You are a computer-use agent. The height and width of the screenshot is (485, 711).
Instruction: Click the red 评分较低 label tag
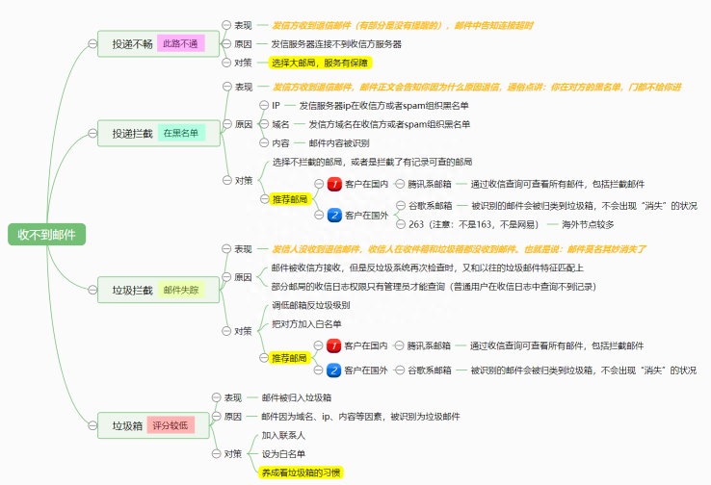point(171,425)
